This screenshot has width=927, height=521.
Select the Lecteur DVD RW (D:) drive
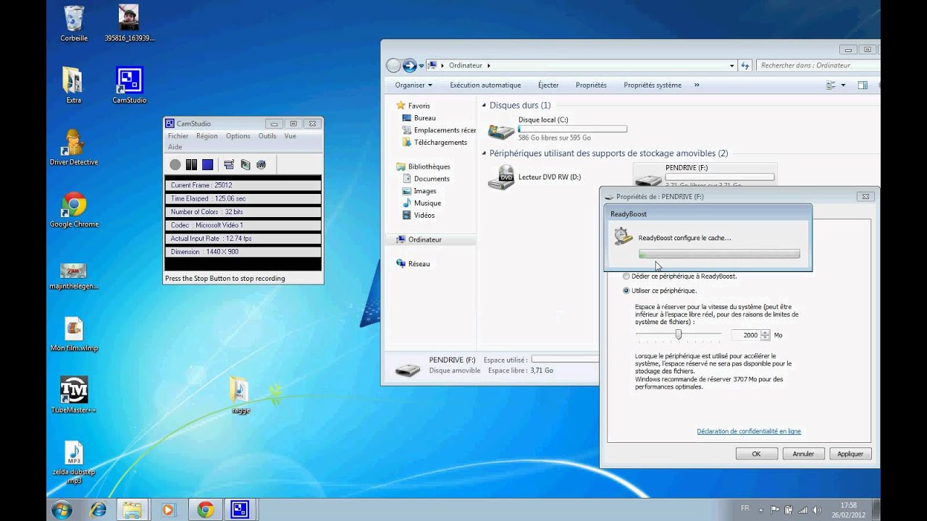click(535, 177)
